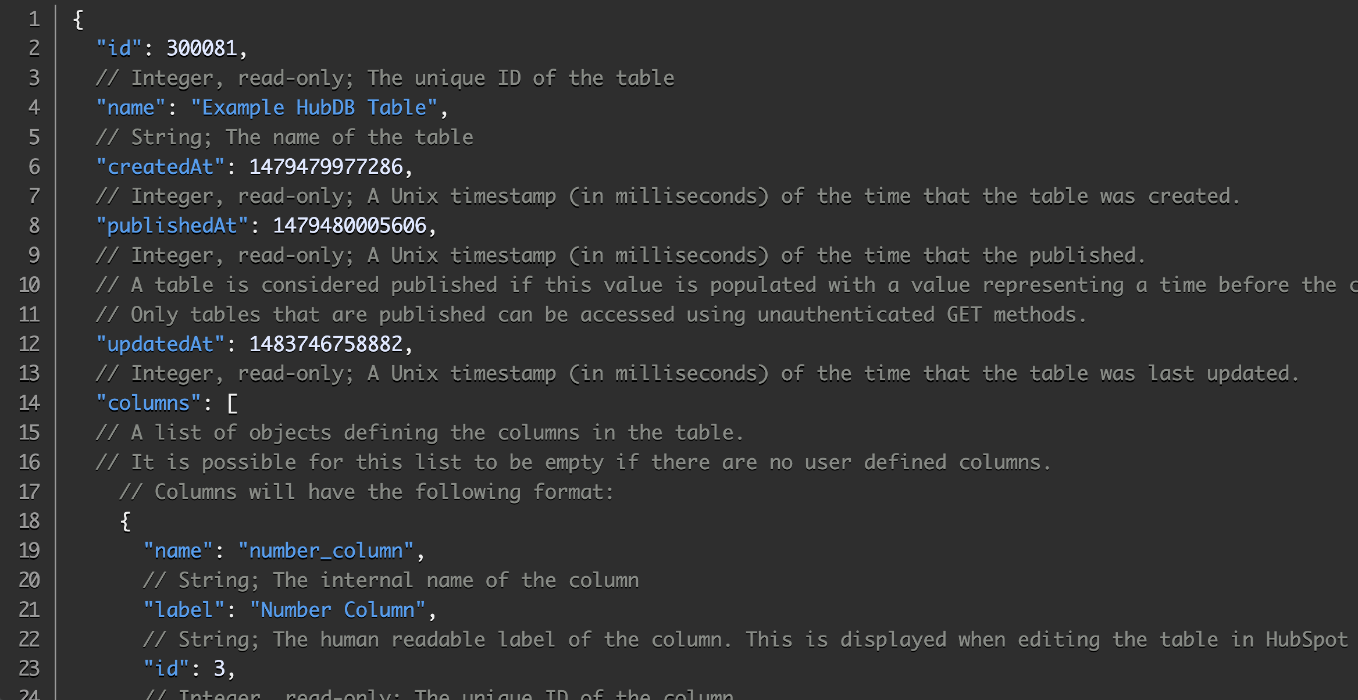The width and height of the screenshot is (1358, 700).
Task: Click the "columns" key
Action: (149, 403)
